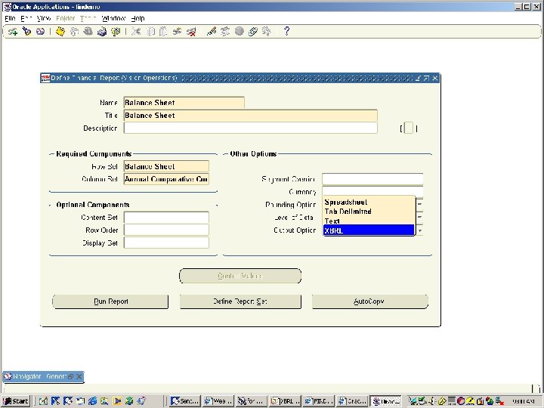The image size is (544, 408).
Task: Click the Close Form toolbar icon
Action: click(115, 32)
